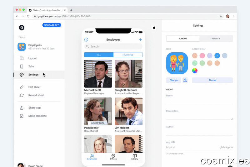Viewport: 250px width, 167px height.
Task: Click the Theme button
Action: (x=212, y=80)
